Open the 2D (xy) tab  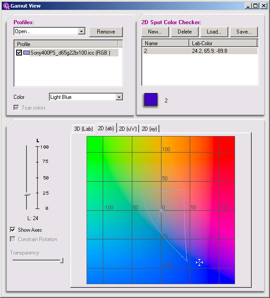click(x=149, y=129)
